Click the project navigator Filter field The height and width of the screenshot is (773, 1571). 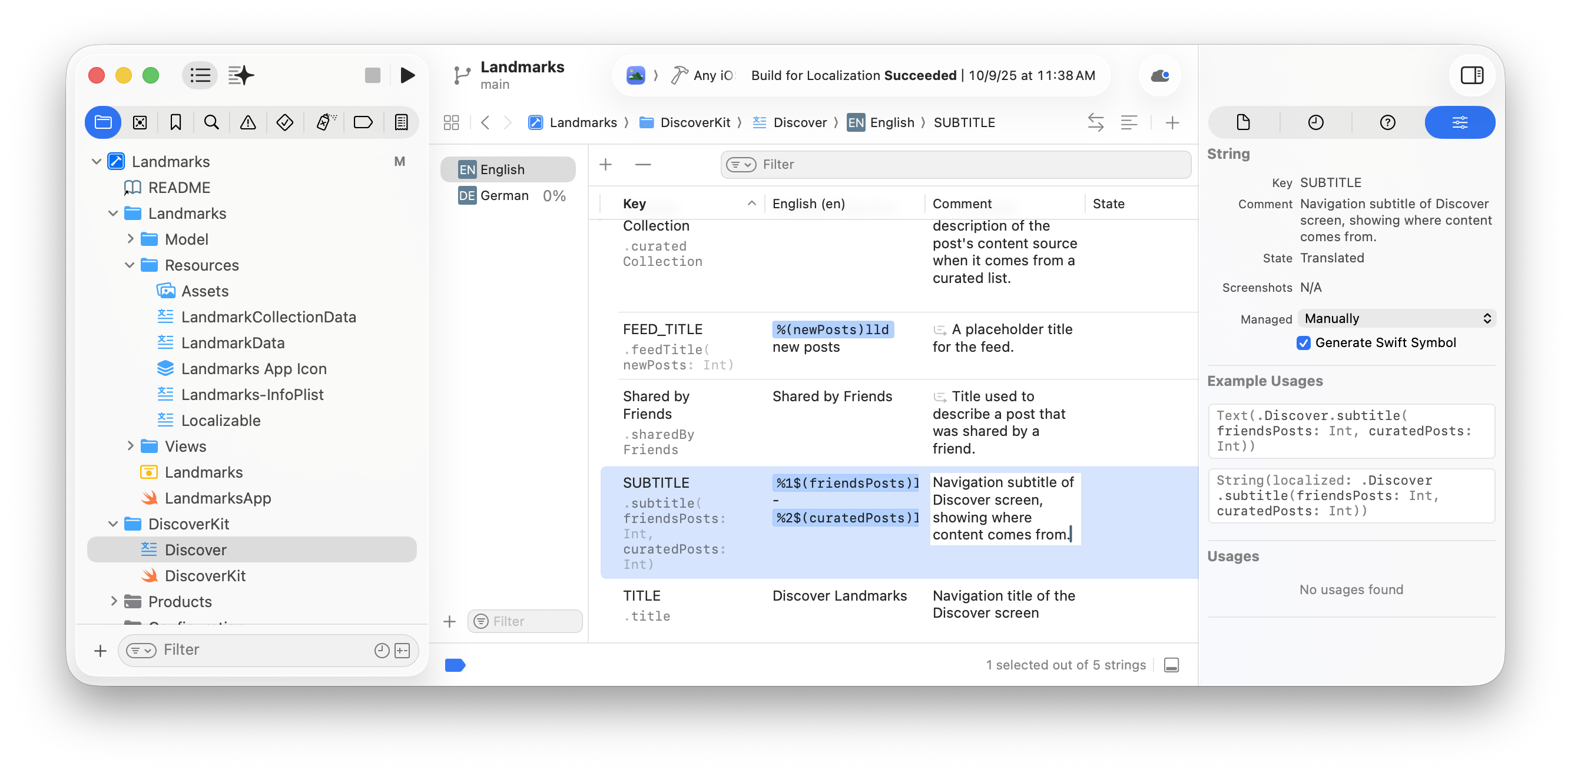click(x=267, y=650)
